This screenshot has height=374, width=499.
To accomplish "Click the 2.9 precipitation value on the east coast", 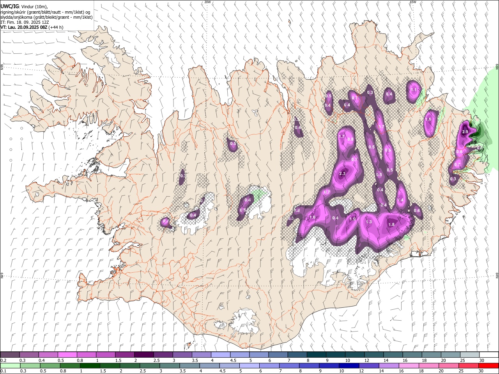I will [x=465, y=132].
